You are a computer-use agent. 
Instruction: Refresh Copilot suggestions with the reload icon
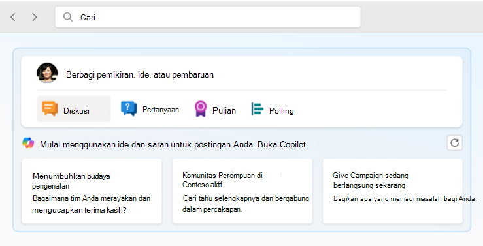point(455,143)
